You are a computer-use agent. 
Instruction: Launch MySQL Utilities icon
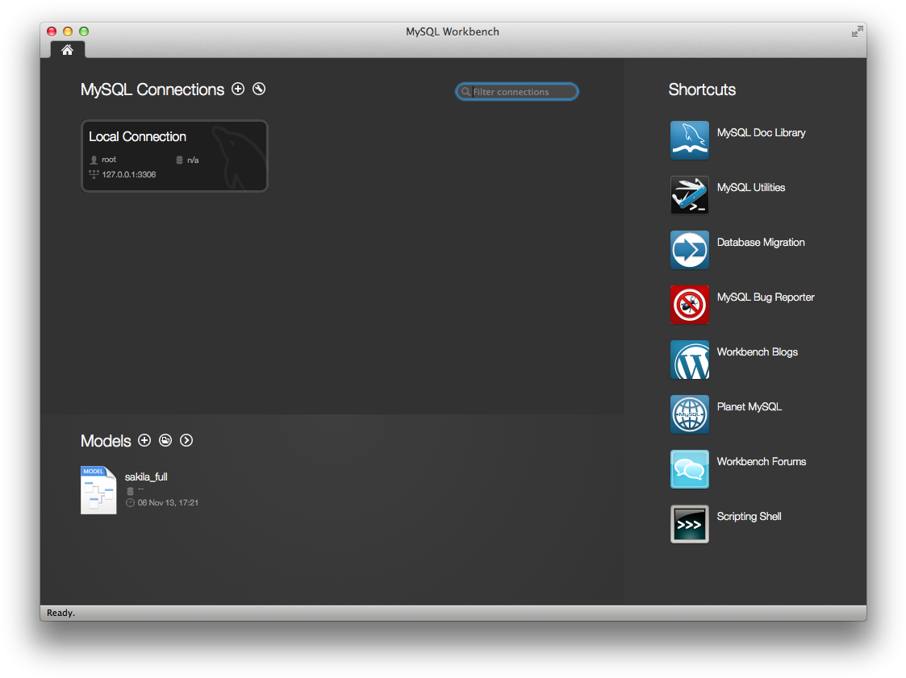point(689,194)
